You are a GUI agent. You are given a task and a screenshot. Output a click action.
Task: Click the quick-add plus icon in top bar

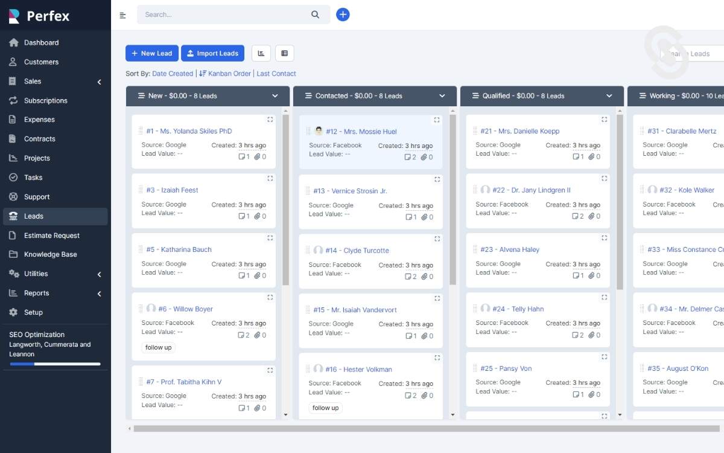tap(343, 14)
